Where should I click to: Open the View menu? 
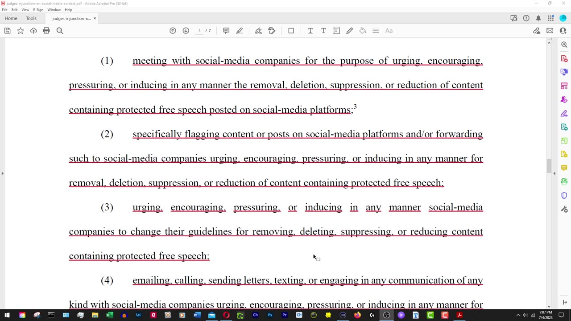click(x=25, y=10)
